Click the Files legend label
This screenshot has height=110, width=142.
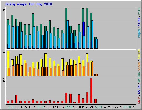tap(139, 22)
